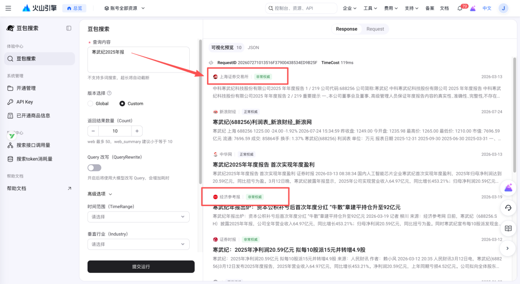Click the 提交运行 button

(x=141, y=266)
